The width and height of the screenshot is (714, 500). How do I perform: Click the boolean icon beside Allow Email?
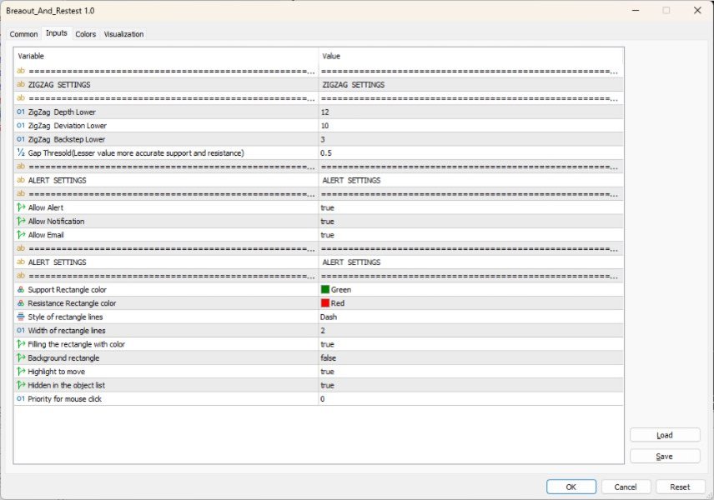pyautogui.click(x=21, y=235)
